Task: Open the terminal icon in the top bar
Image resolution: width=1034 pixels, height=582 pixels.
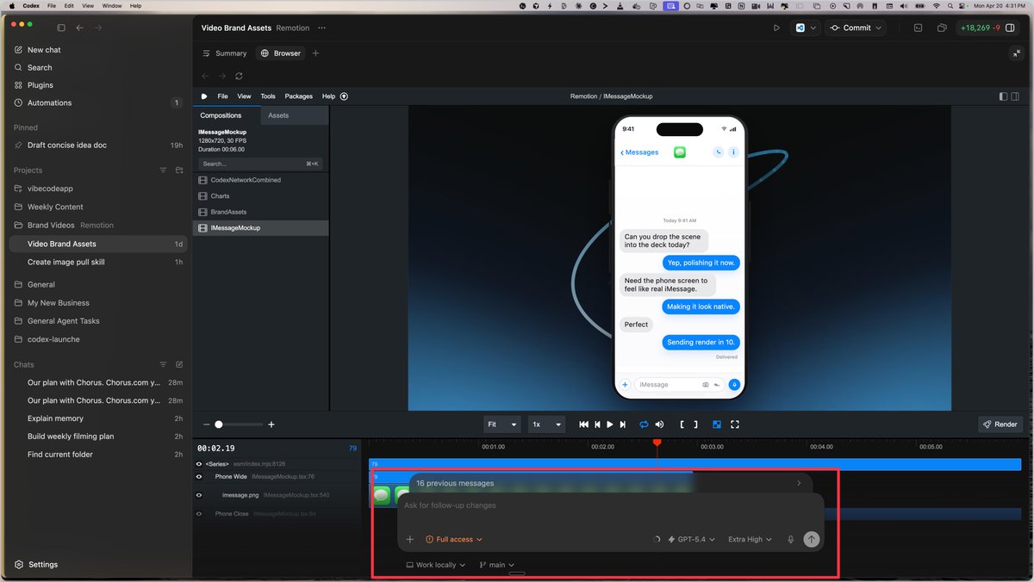Action: (x=919, y=28)
